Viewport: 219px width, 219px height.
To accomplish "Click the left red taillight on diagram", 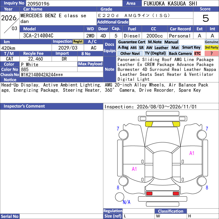I will 149,194.
